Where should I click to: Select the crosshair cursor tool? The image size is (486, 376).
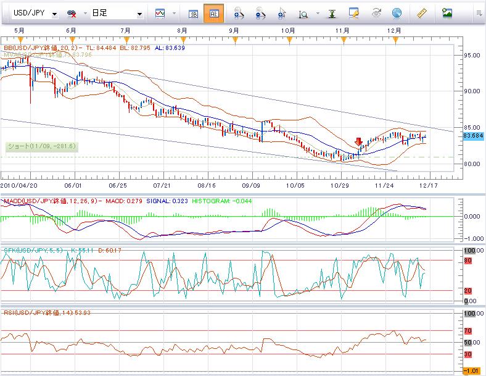click(282, 14)
